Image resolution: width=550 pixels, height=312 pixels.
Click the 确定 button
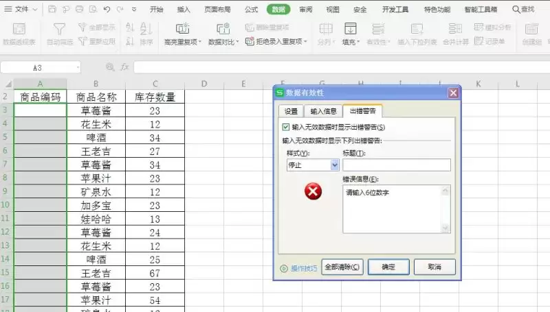[388, 267]
